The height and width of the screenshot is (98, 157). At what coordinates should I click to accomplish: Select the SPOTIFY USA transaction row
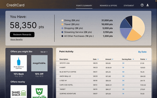104,63
